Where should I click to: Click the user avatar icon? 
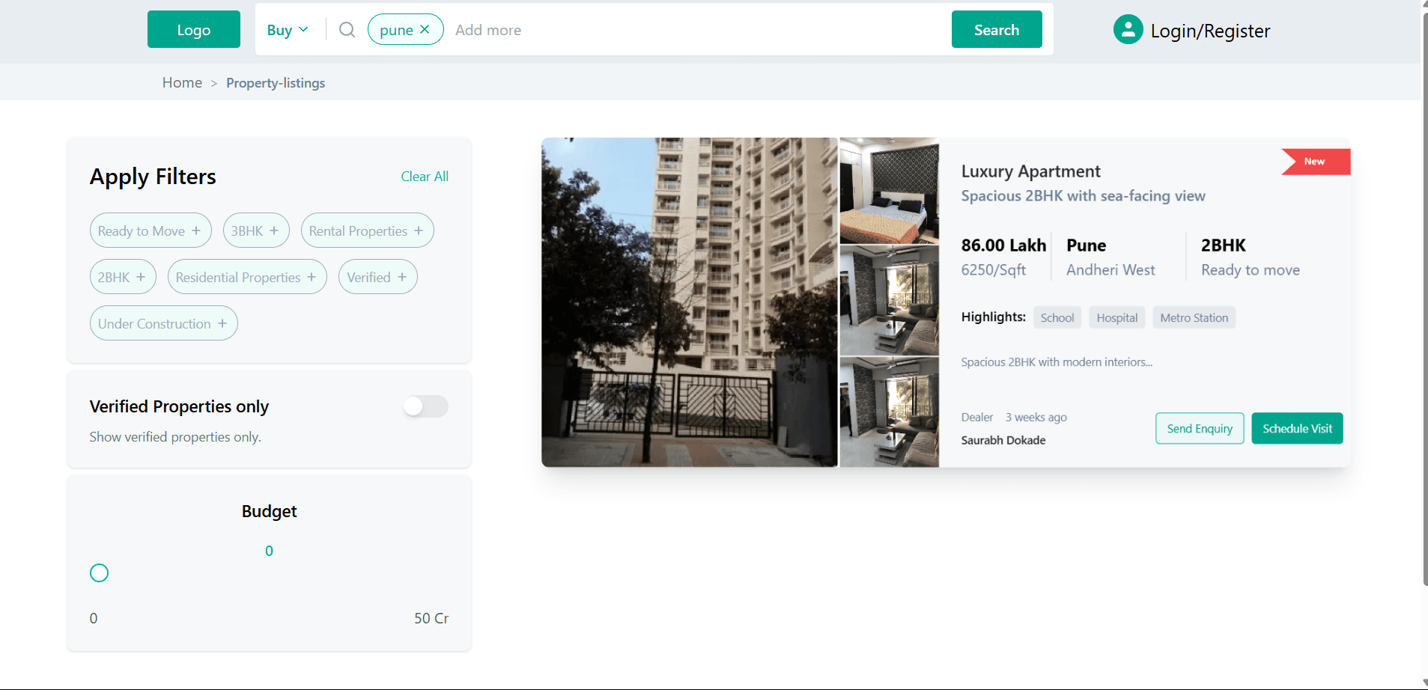coord(1128,30)
